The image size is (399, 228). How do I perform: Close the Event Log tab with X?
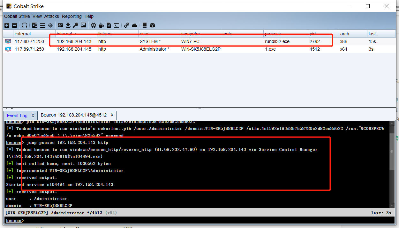click(33, 116)
